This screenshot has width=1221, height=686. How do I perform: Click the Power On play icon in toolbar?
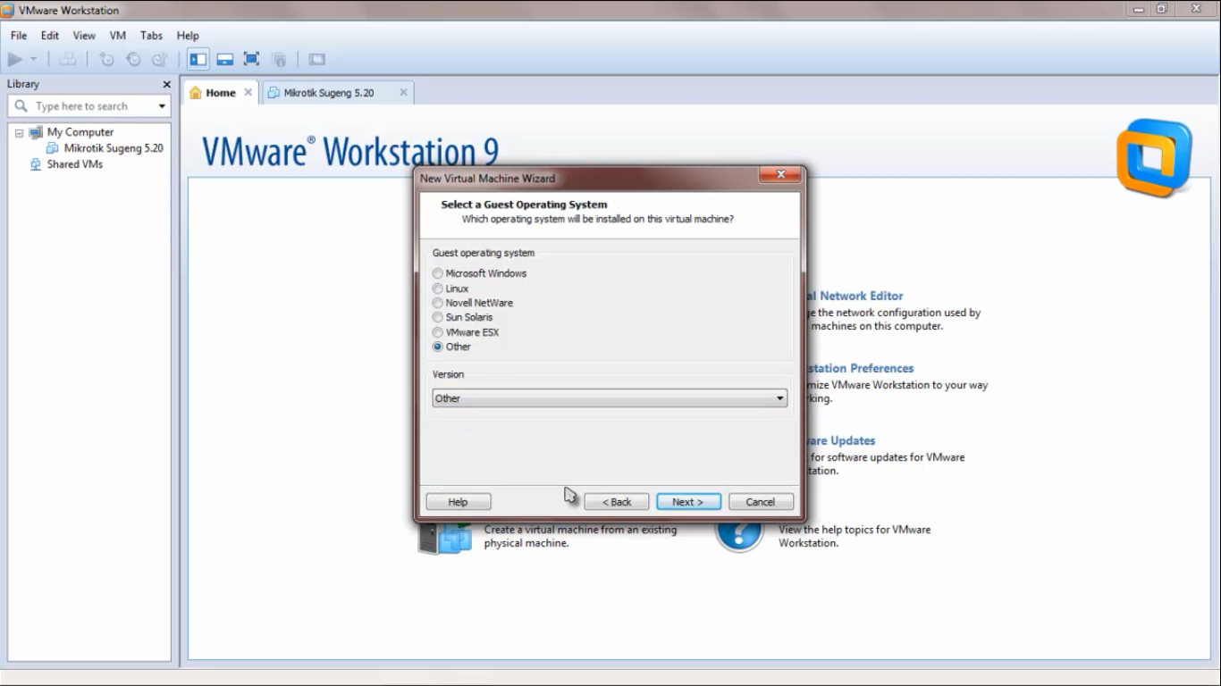click(x=14, y=60)
